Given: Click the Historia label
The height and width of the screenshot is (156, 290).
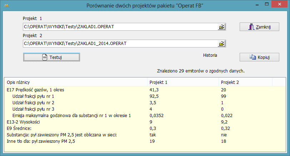Looking at the screenshot, I should click(210, 55).
